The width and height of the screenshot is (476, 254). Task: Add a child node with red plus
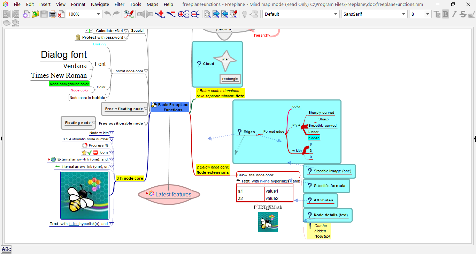160,14
